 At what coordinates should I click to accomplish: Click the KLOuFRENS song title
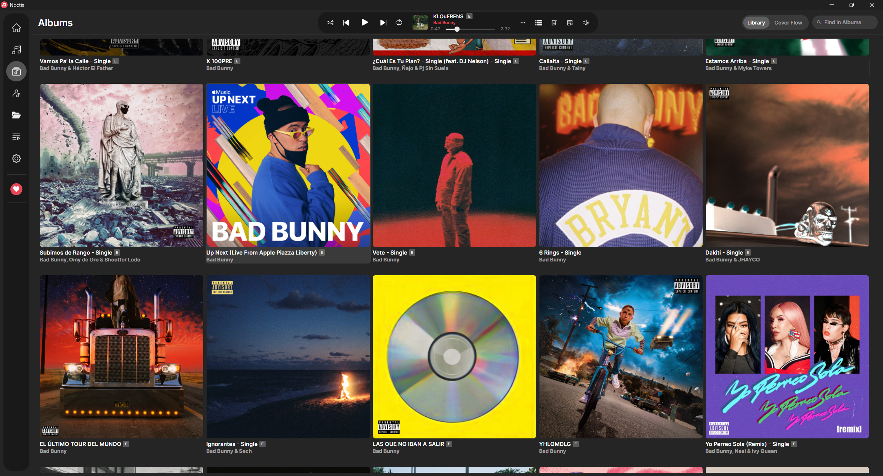tap(448, 16)
